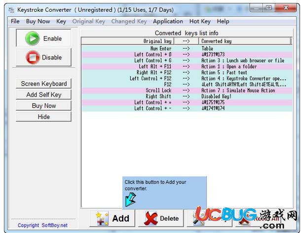Click the Left Shift macro converted key
This screenshot has width=302, height=233.
click(244, 85)
